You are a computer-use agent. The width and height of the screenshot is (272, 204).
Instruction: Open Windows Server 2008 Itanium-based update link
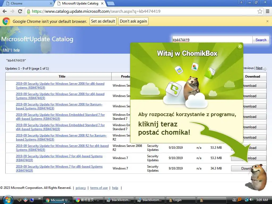click(59, 106)
